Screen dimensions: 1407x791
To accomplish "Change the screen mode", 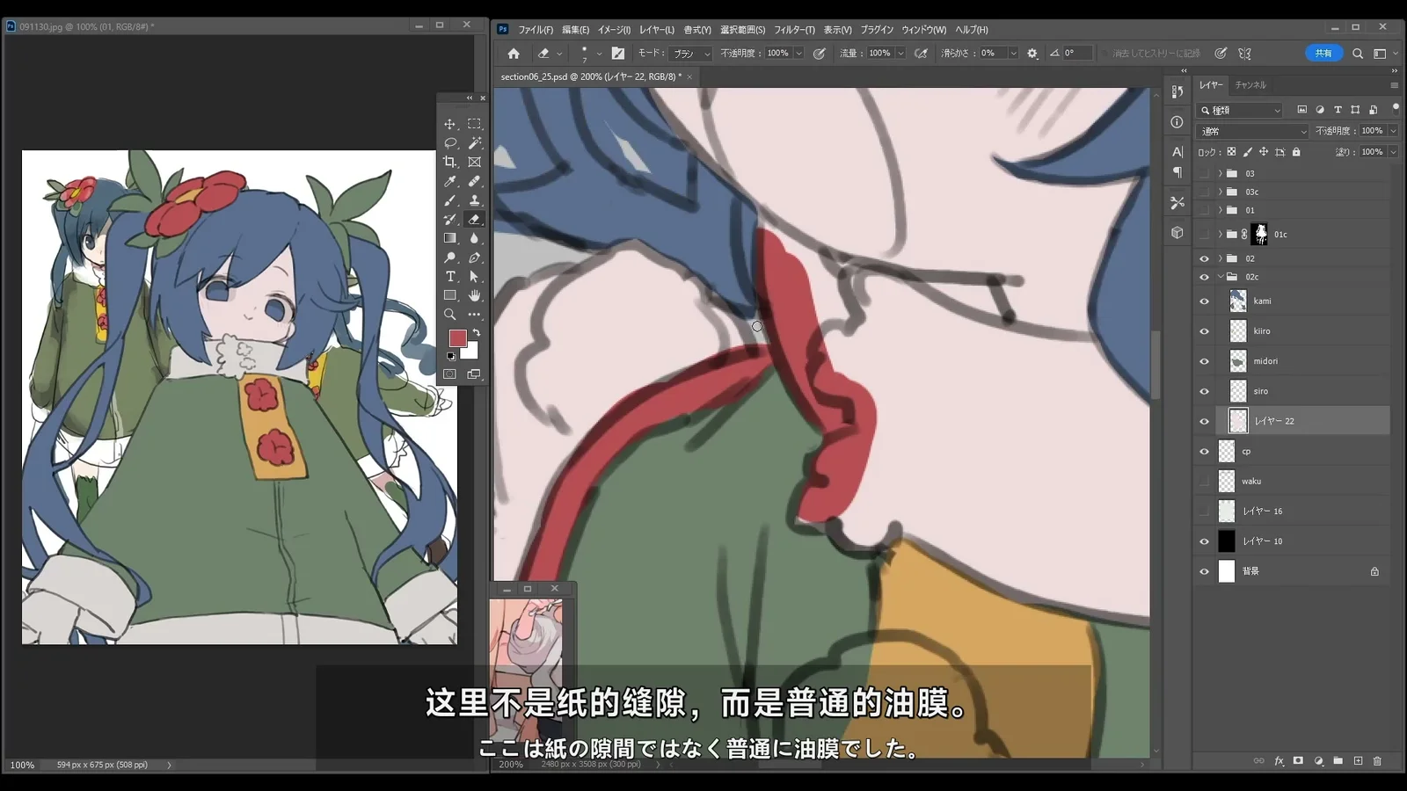I will pyautogui.click(x=475, y=374).
